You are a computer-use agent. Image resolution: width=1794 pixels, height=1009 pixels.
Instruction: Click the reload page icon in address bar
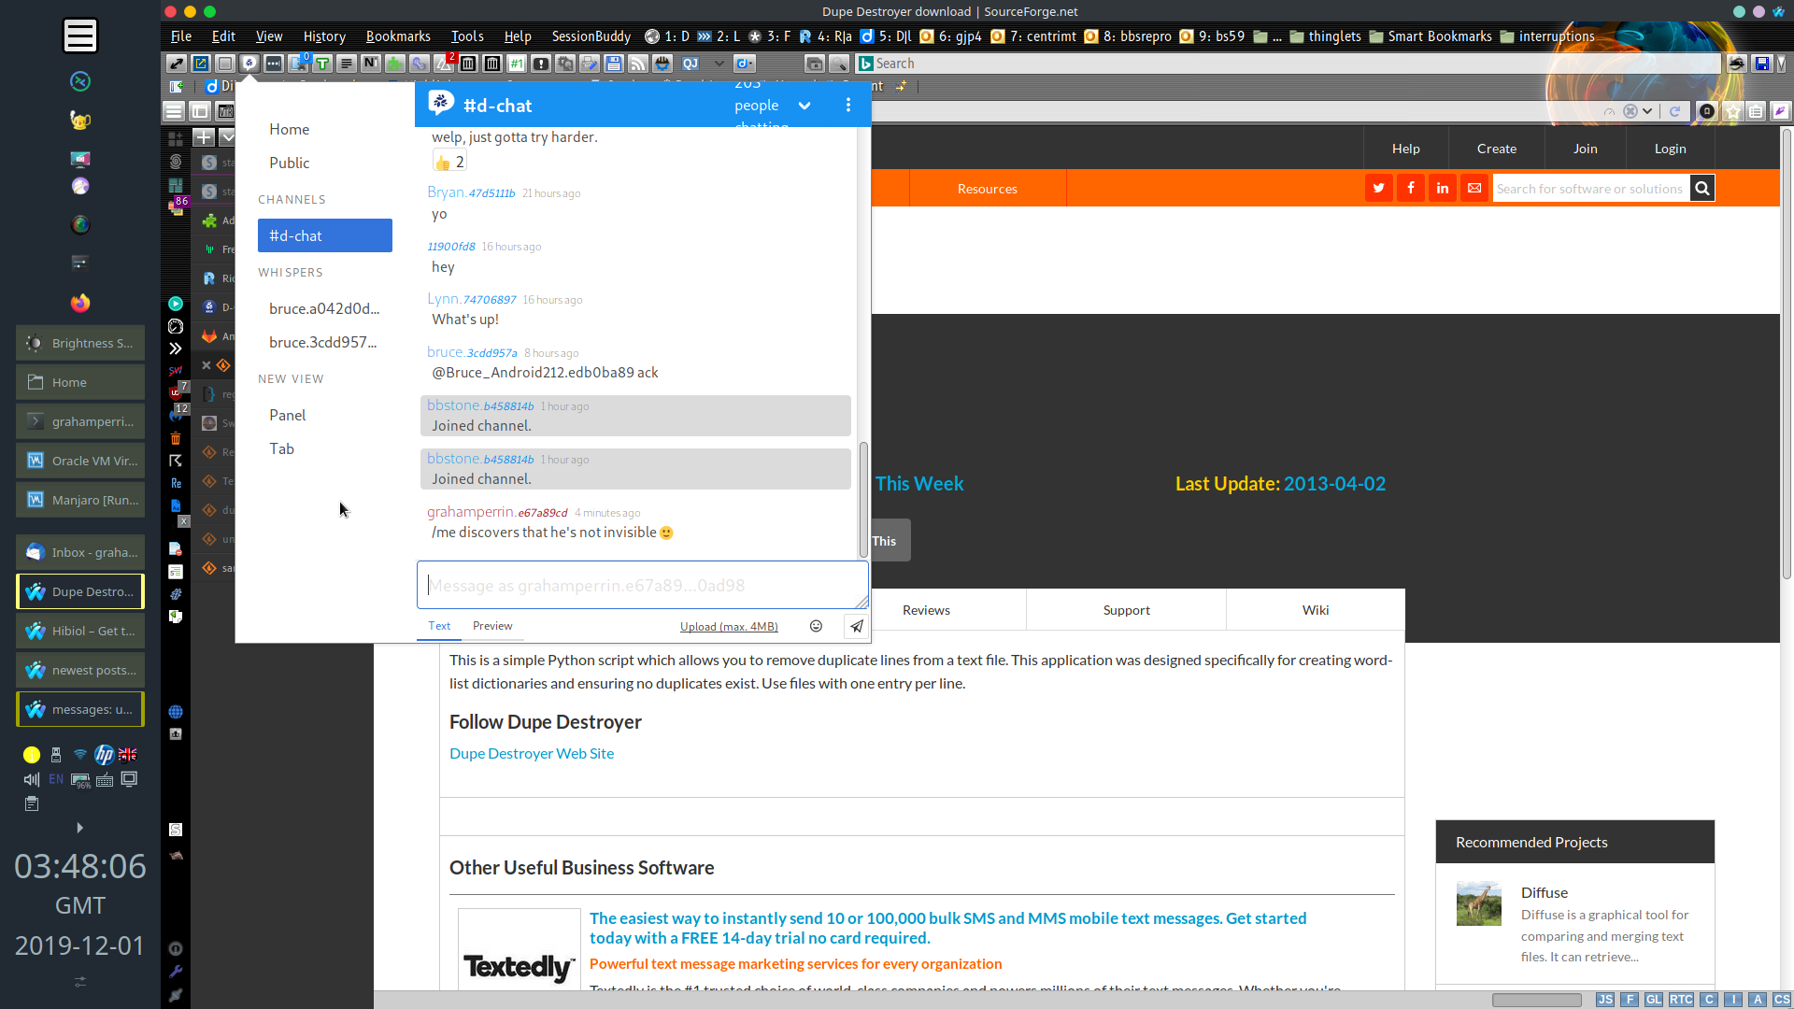point(1674,111)
